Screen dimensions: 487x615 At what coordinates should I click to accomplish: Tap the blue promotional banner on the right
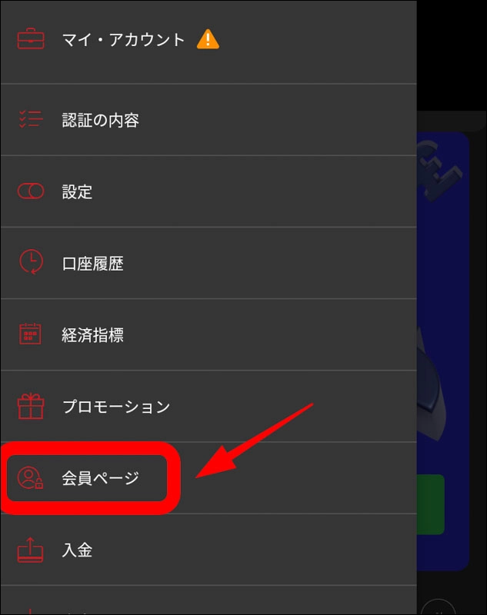(443, 351)
